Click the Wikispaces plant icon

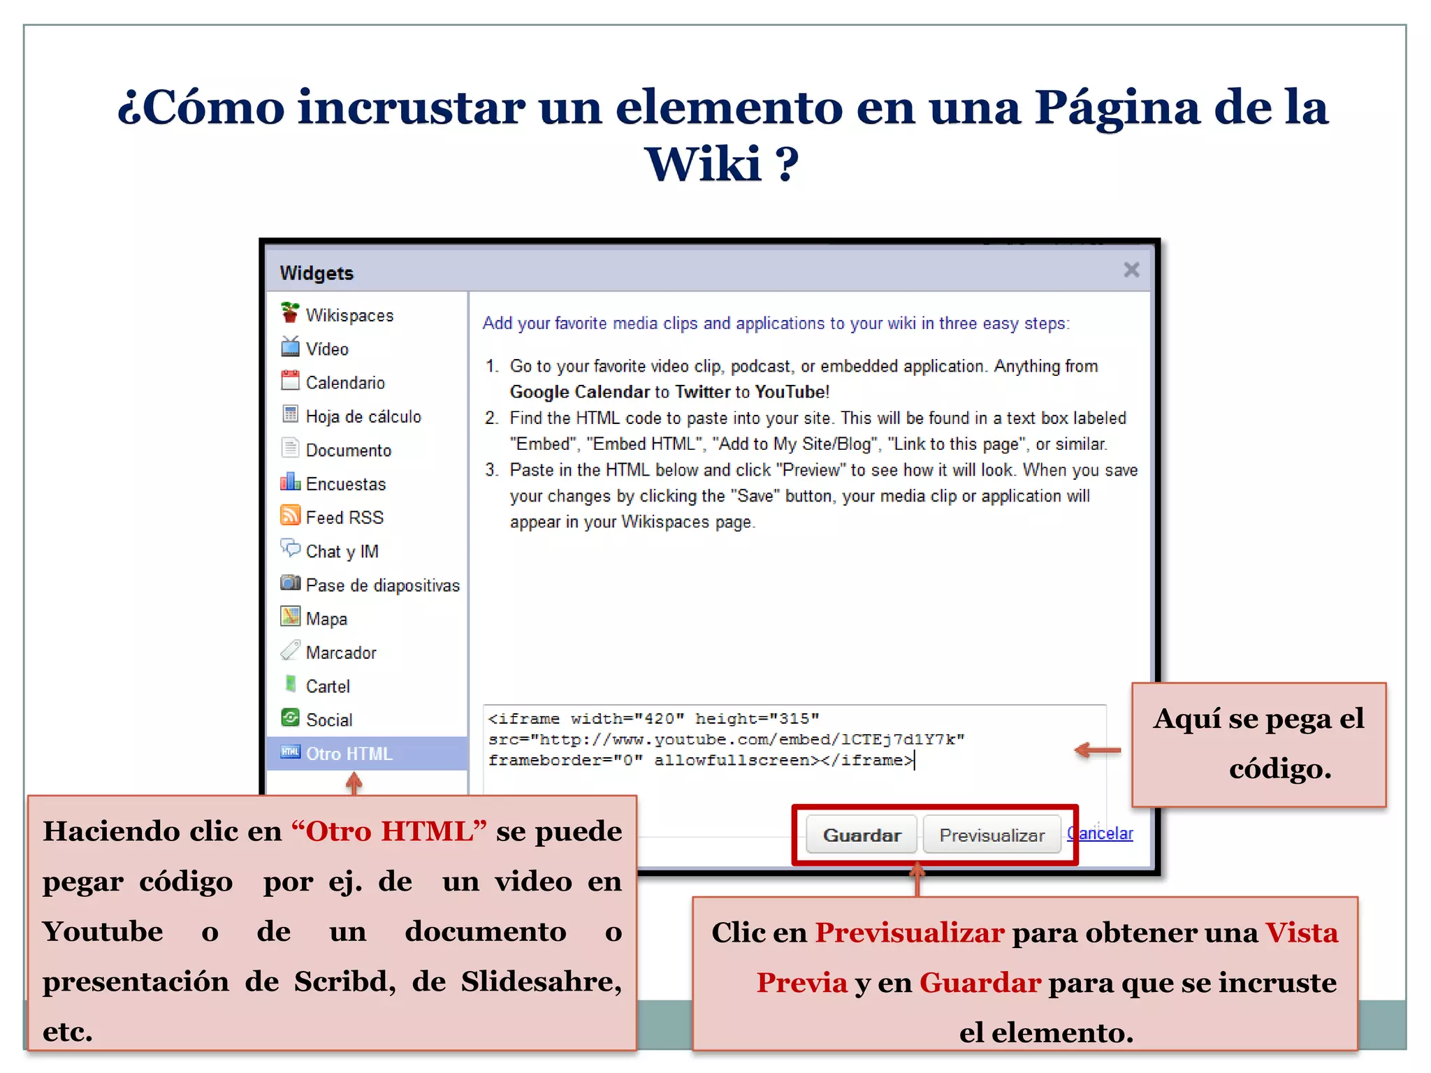(x=290, y=313)
